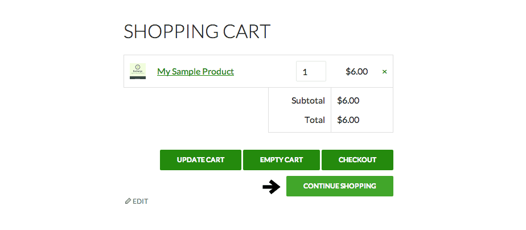
Task: Empty the cart using Empty Cart
Action: [281, 160]
